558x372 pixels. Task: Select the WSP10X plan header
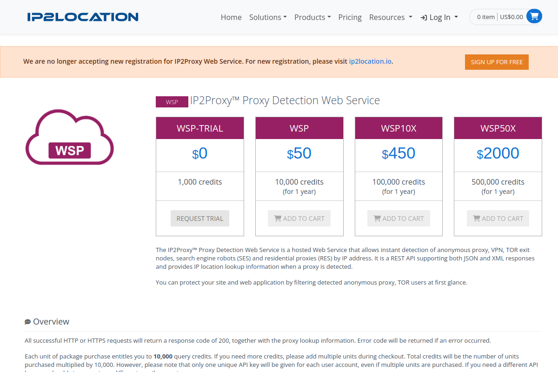pyautogui.click(x=399, y=128)
